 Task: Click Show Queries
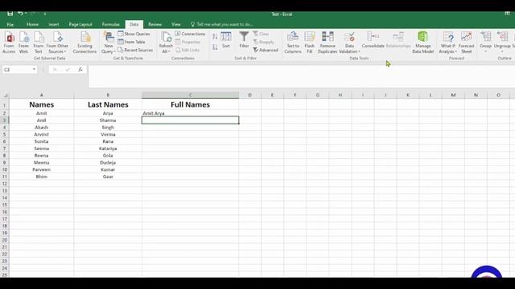[134, 34]
